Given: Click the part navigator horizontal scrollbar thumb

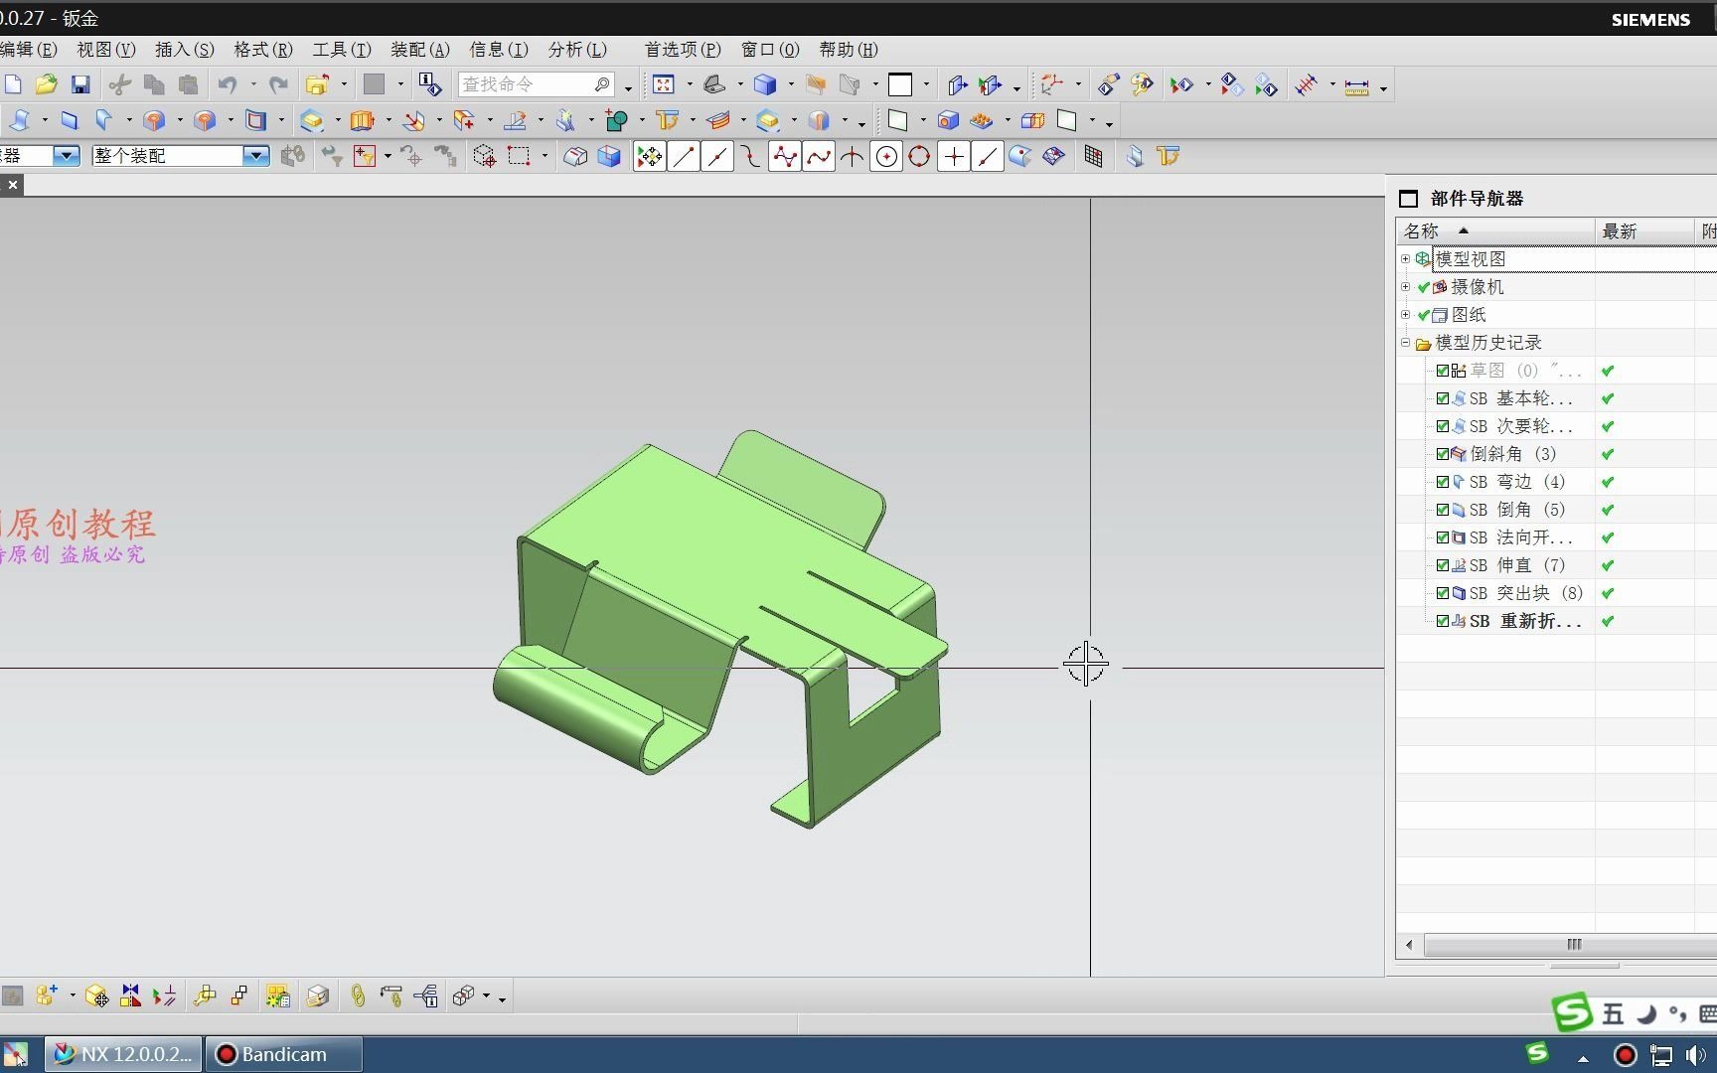Looking at the screenshot, I should (x=1575, y=945).
